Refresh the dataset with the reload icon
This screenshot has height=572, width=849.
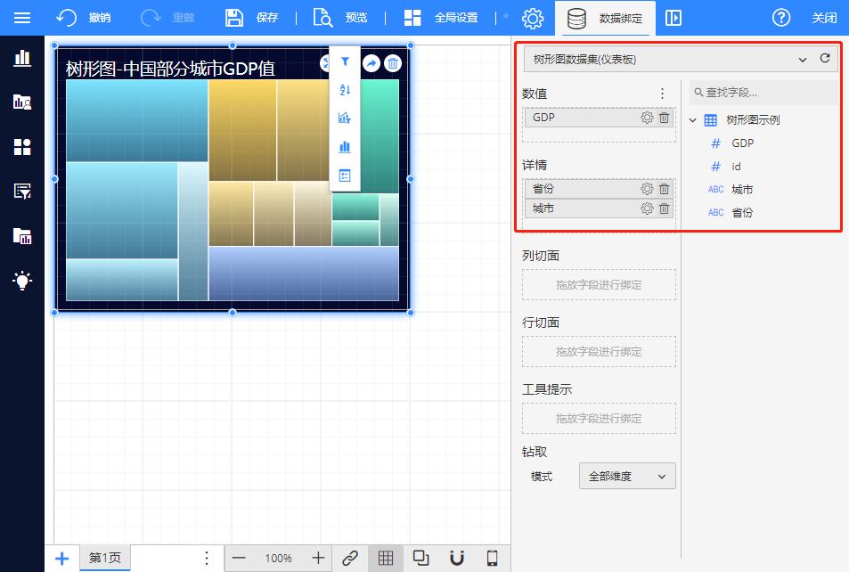[x=825, y=59]
